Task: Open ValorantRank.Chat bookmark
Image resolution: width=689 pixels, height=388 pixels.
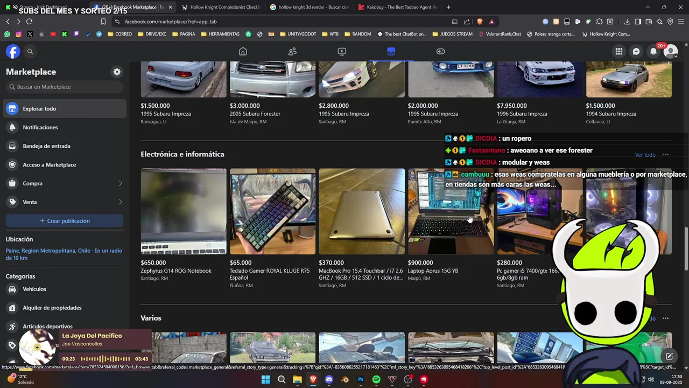Action: tap(500, 34)
